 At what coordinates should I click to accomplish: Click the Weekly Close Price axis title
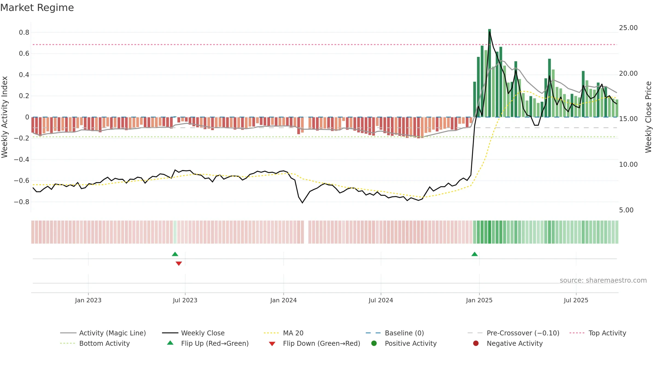click(x=648, y=117)
